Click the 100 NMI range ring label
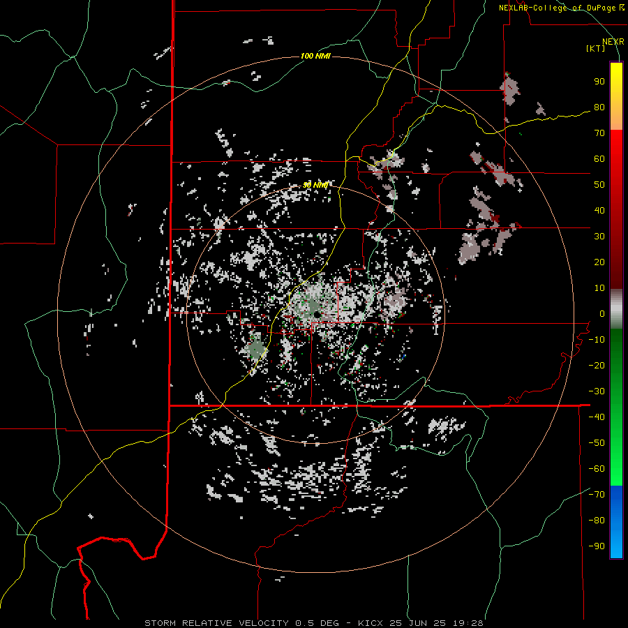Screen dimensions: 628x628 pyautogui.click(x=315, y=56)
